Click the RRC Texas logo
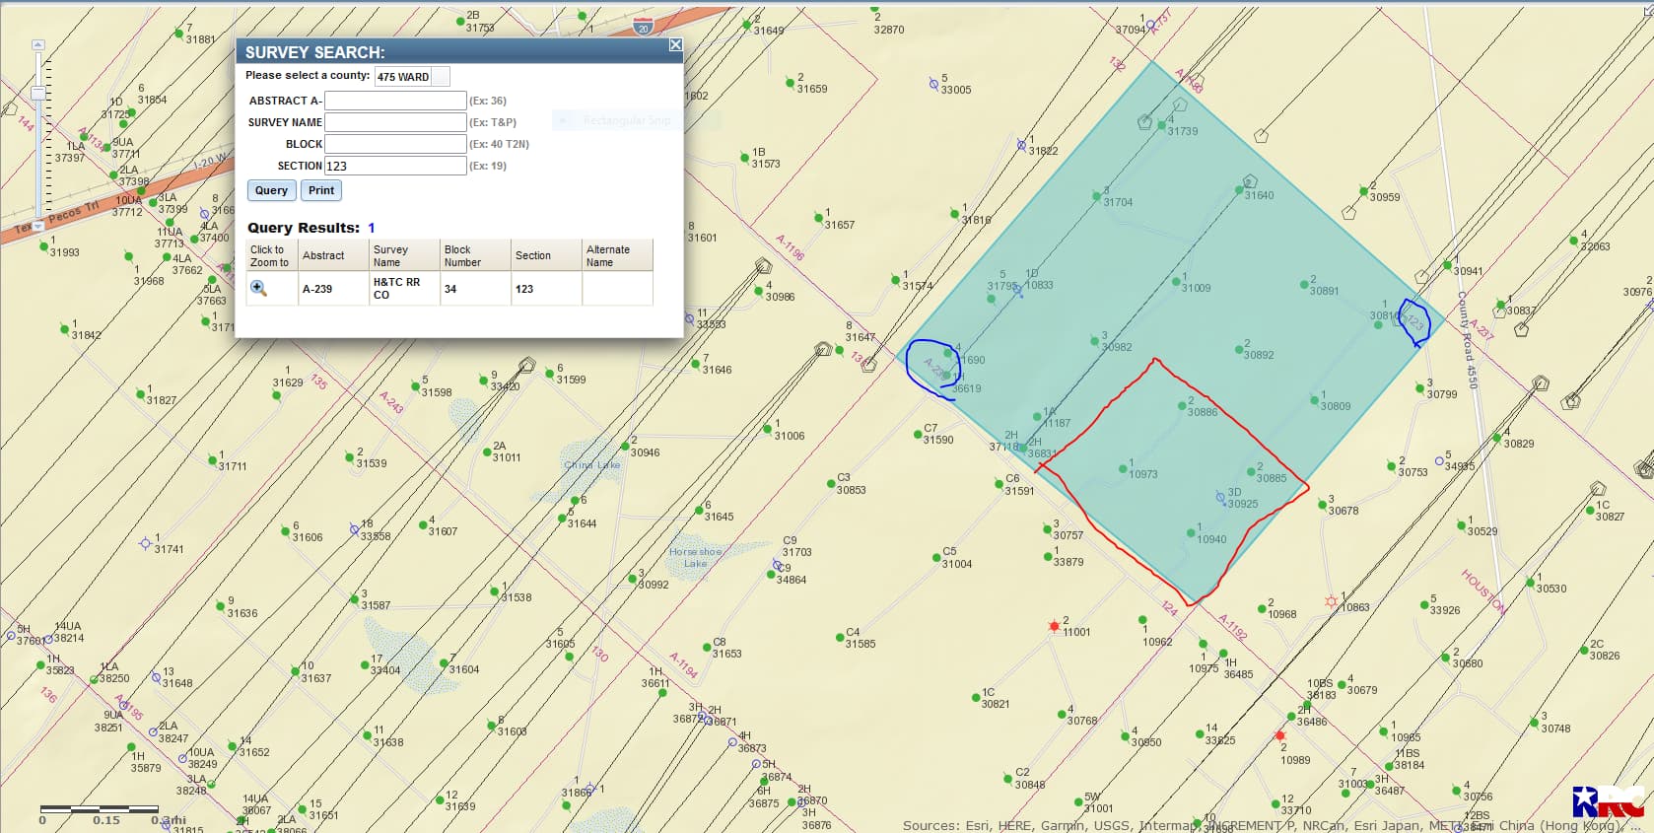1654x833 pixels. click(1608, 801)
